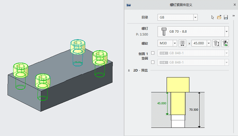The image size is (238, 136).
Task: Click the screw length auto-set icon
Action: pyautogui.click(x=216, y=43)
